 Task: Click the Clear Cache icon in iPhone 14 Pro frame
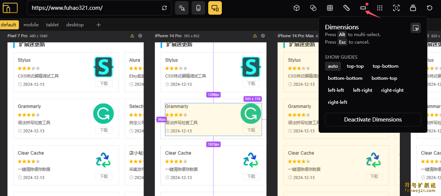click(251, 160)
